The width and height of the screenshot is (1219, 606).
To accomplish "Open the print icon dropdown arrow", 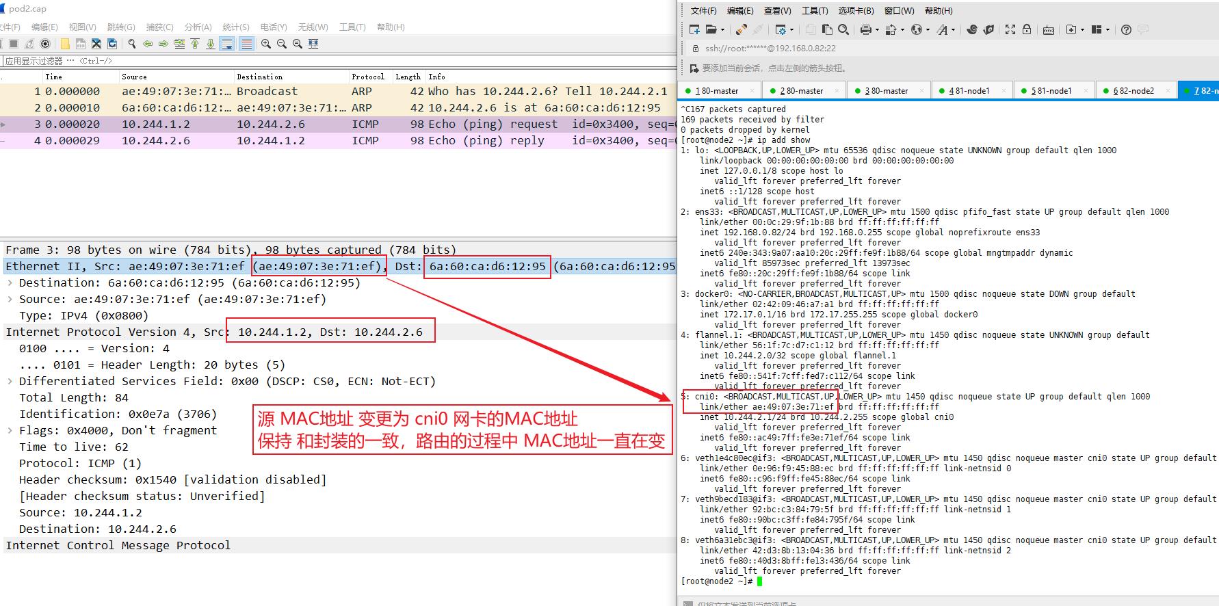I will point(877,29).
